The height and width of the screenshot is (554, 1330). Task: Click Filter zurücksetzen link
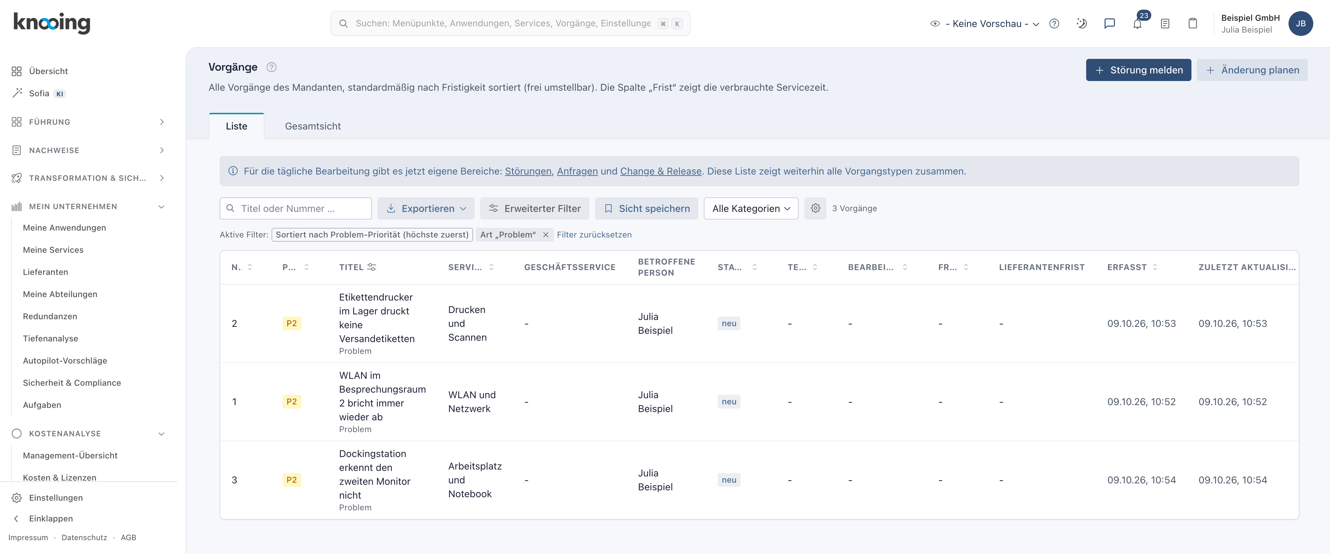(x=594, y=234)
